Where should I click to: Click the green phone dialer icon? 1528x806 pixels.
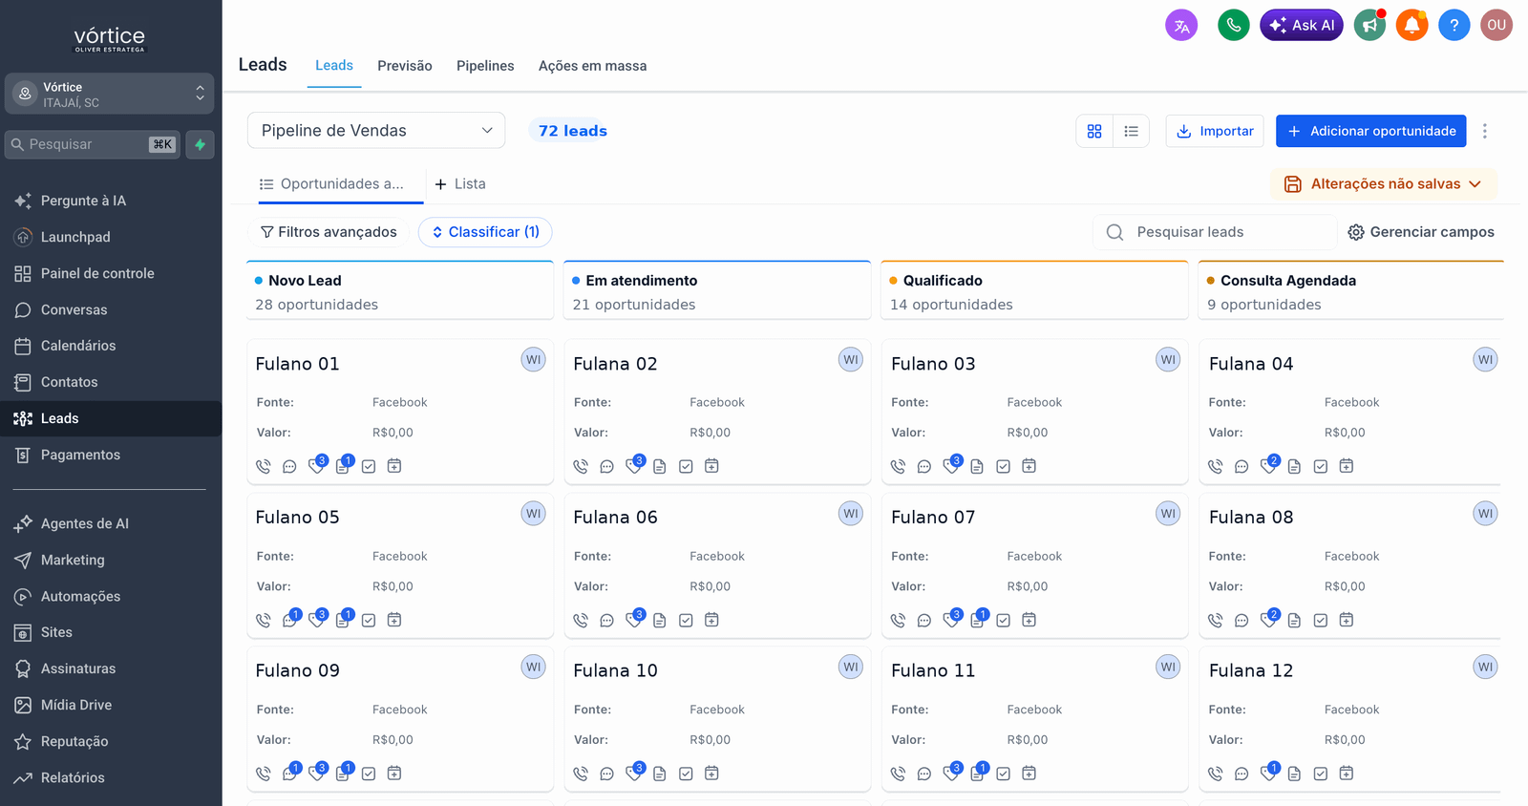[1234, 26]
